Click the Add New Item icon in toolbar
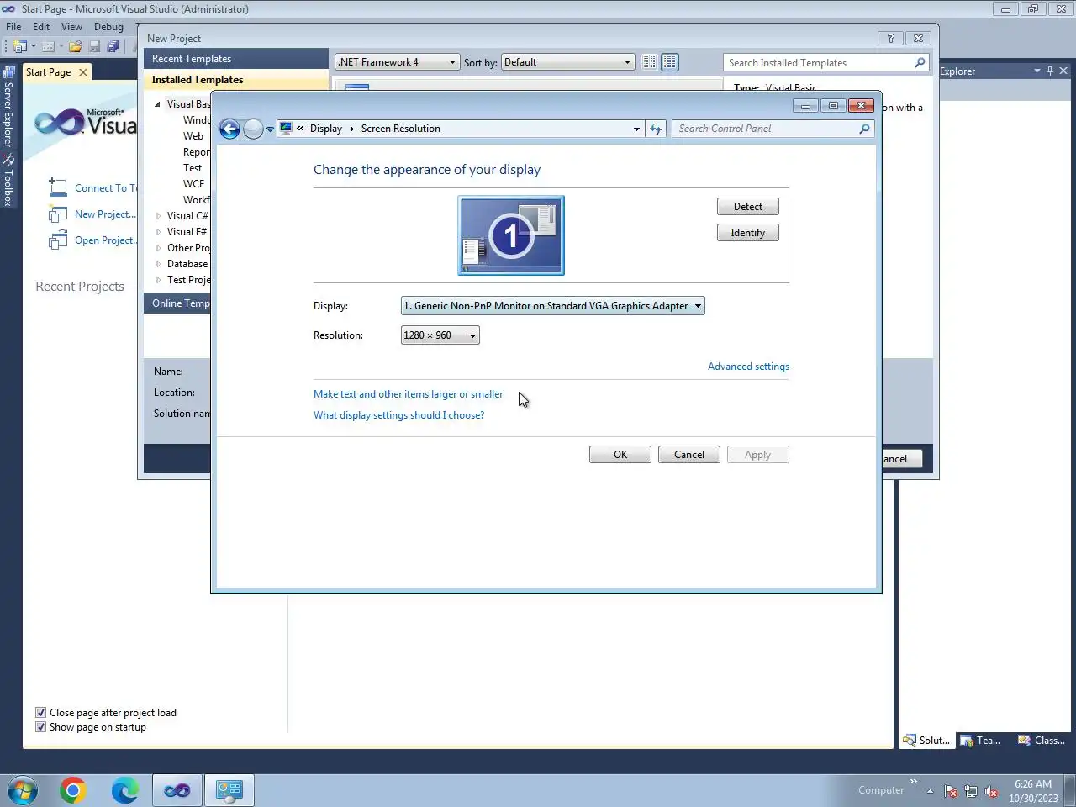 click(48, 46)
